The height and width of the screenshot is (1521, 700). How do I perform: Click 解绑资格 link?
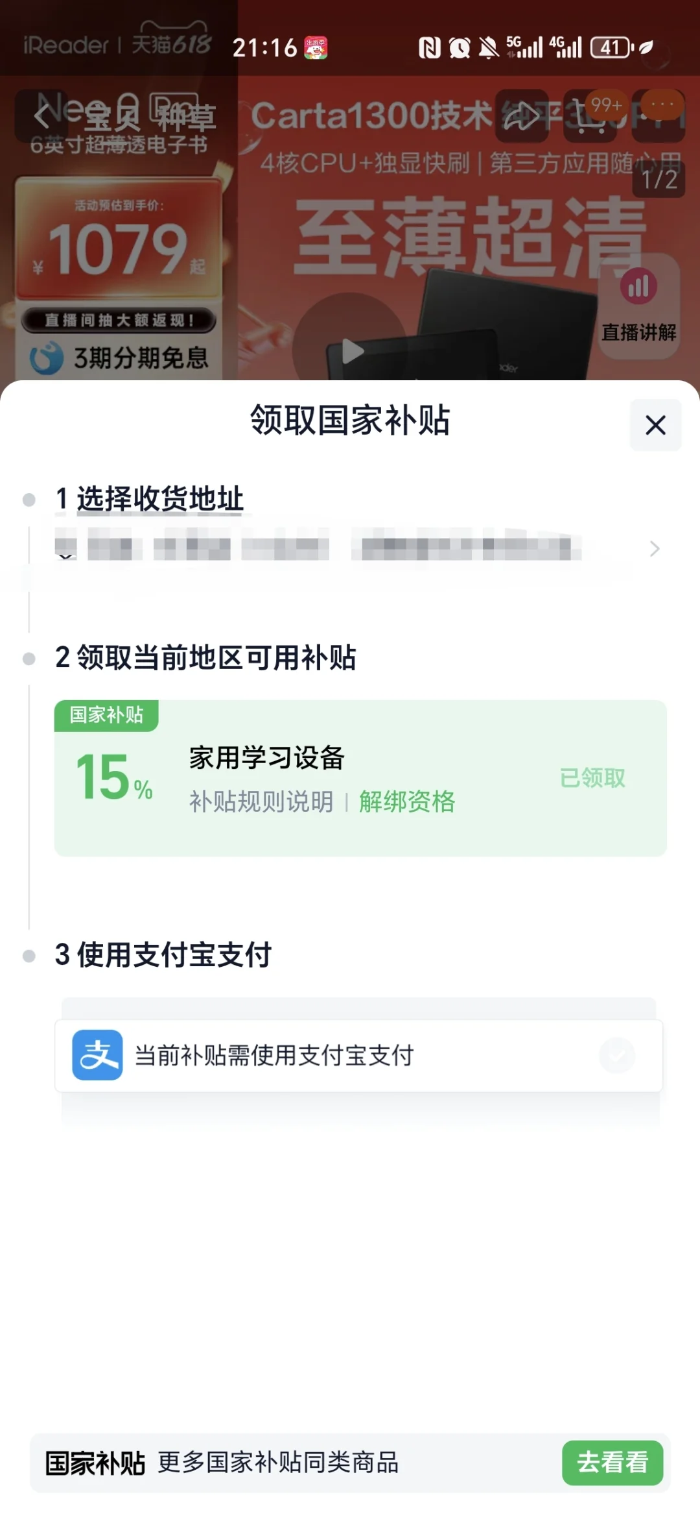pos(407,801)
